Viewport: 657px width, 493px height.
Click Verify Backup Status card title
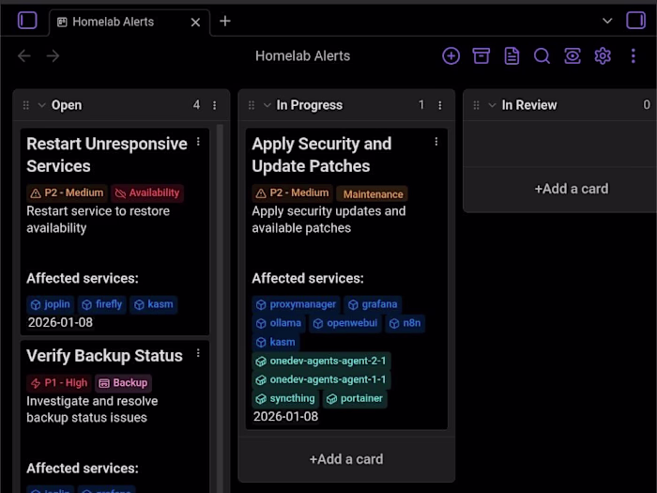(104, 356)
